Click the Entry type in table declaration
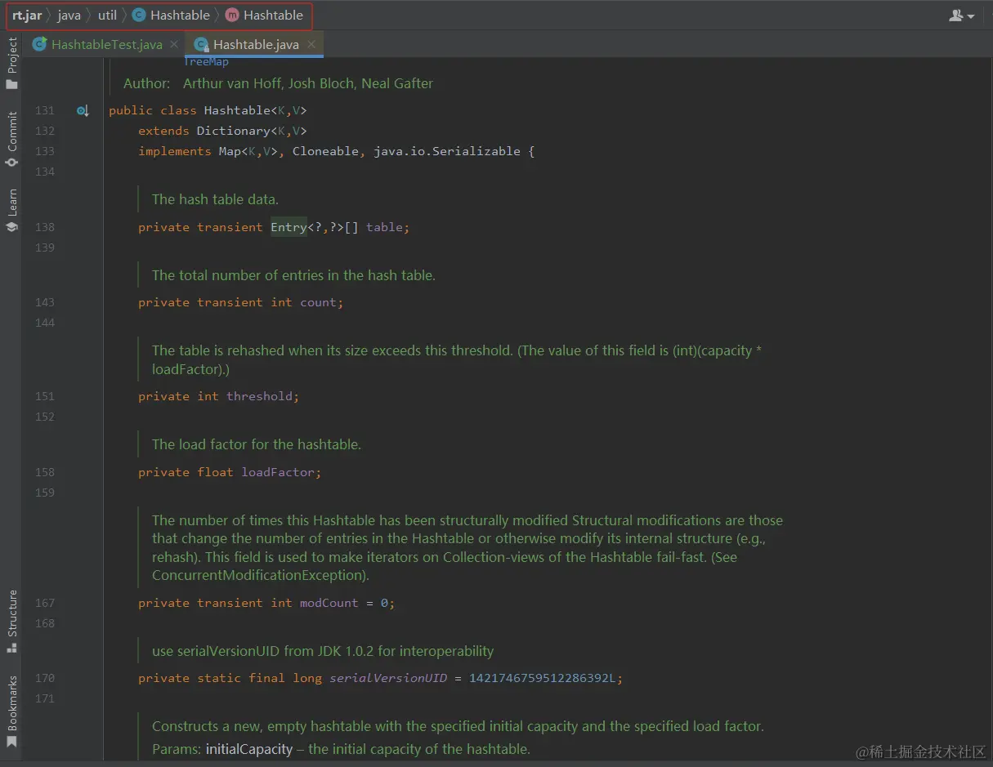The image size is (993, 767). pos(289,227)
